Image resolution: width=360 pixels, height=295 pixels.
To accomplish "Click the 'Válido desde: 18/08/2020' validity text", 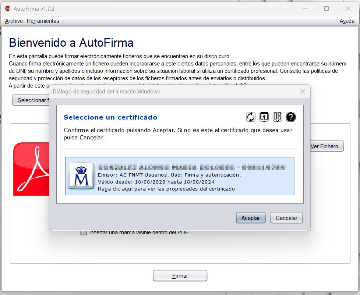I will click(156, 182).
